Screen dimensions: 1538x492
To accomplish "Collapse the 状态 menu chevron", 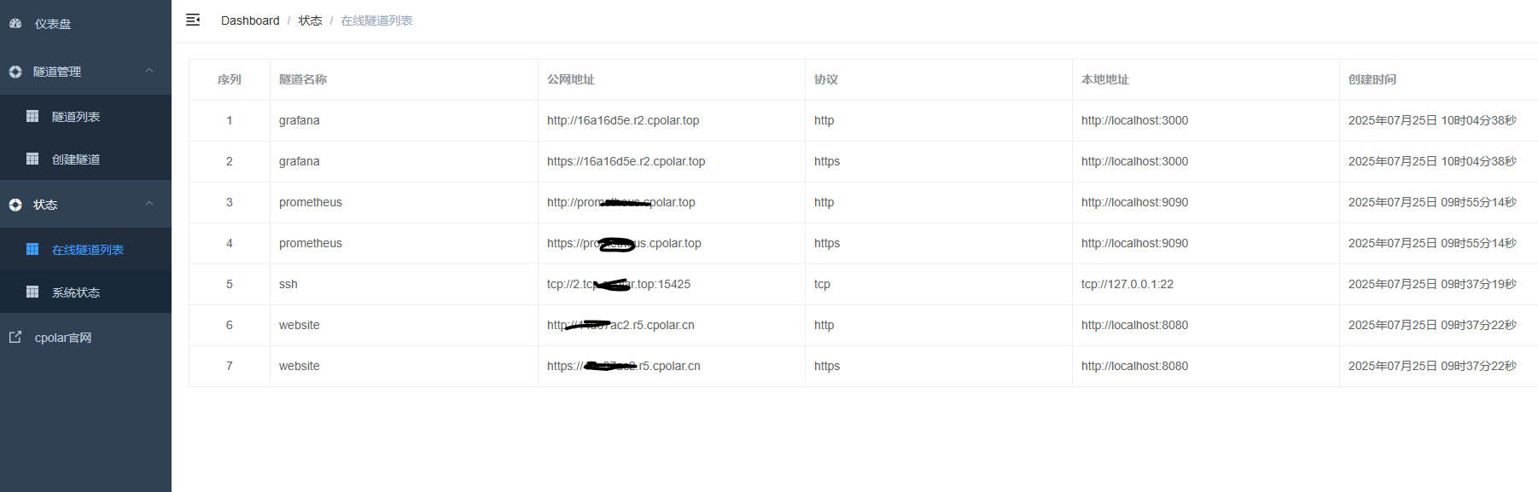I will coord(149,204).
